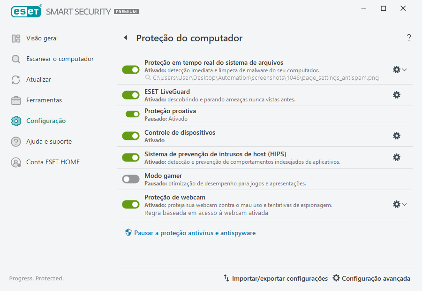This screenshot has height=291, width=422.
Task: Open Controle de dispositivos settings gear
Action: click(x=397, y=136)
